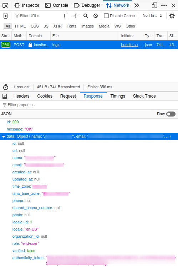
Task: Focus the Filter URLs field
Action: 36,16
